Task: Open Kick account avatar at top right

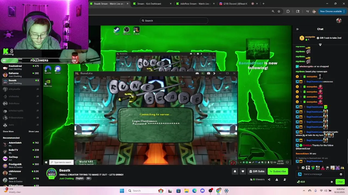Action: pos(339,21)
